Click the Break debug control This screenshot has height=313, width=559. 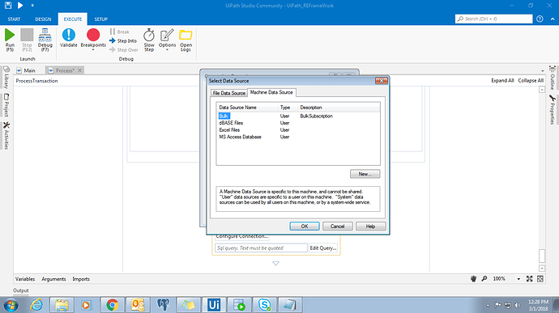pyautogui.click(x=120, y=32)
